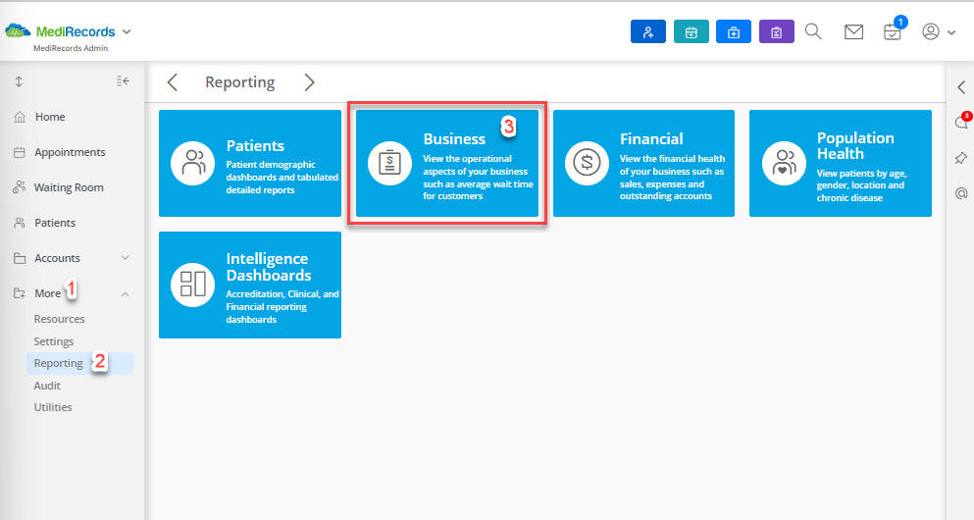Image resolution: width=974 pixels, height=520 pixels.
Task: Click the purple clipboard task icon button
Action: coord(777,31)
